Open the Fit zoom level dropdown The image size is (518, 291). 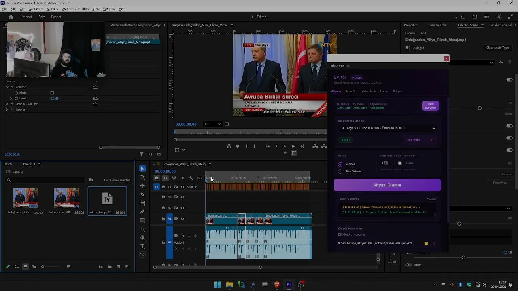pos(213,124)
